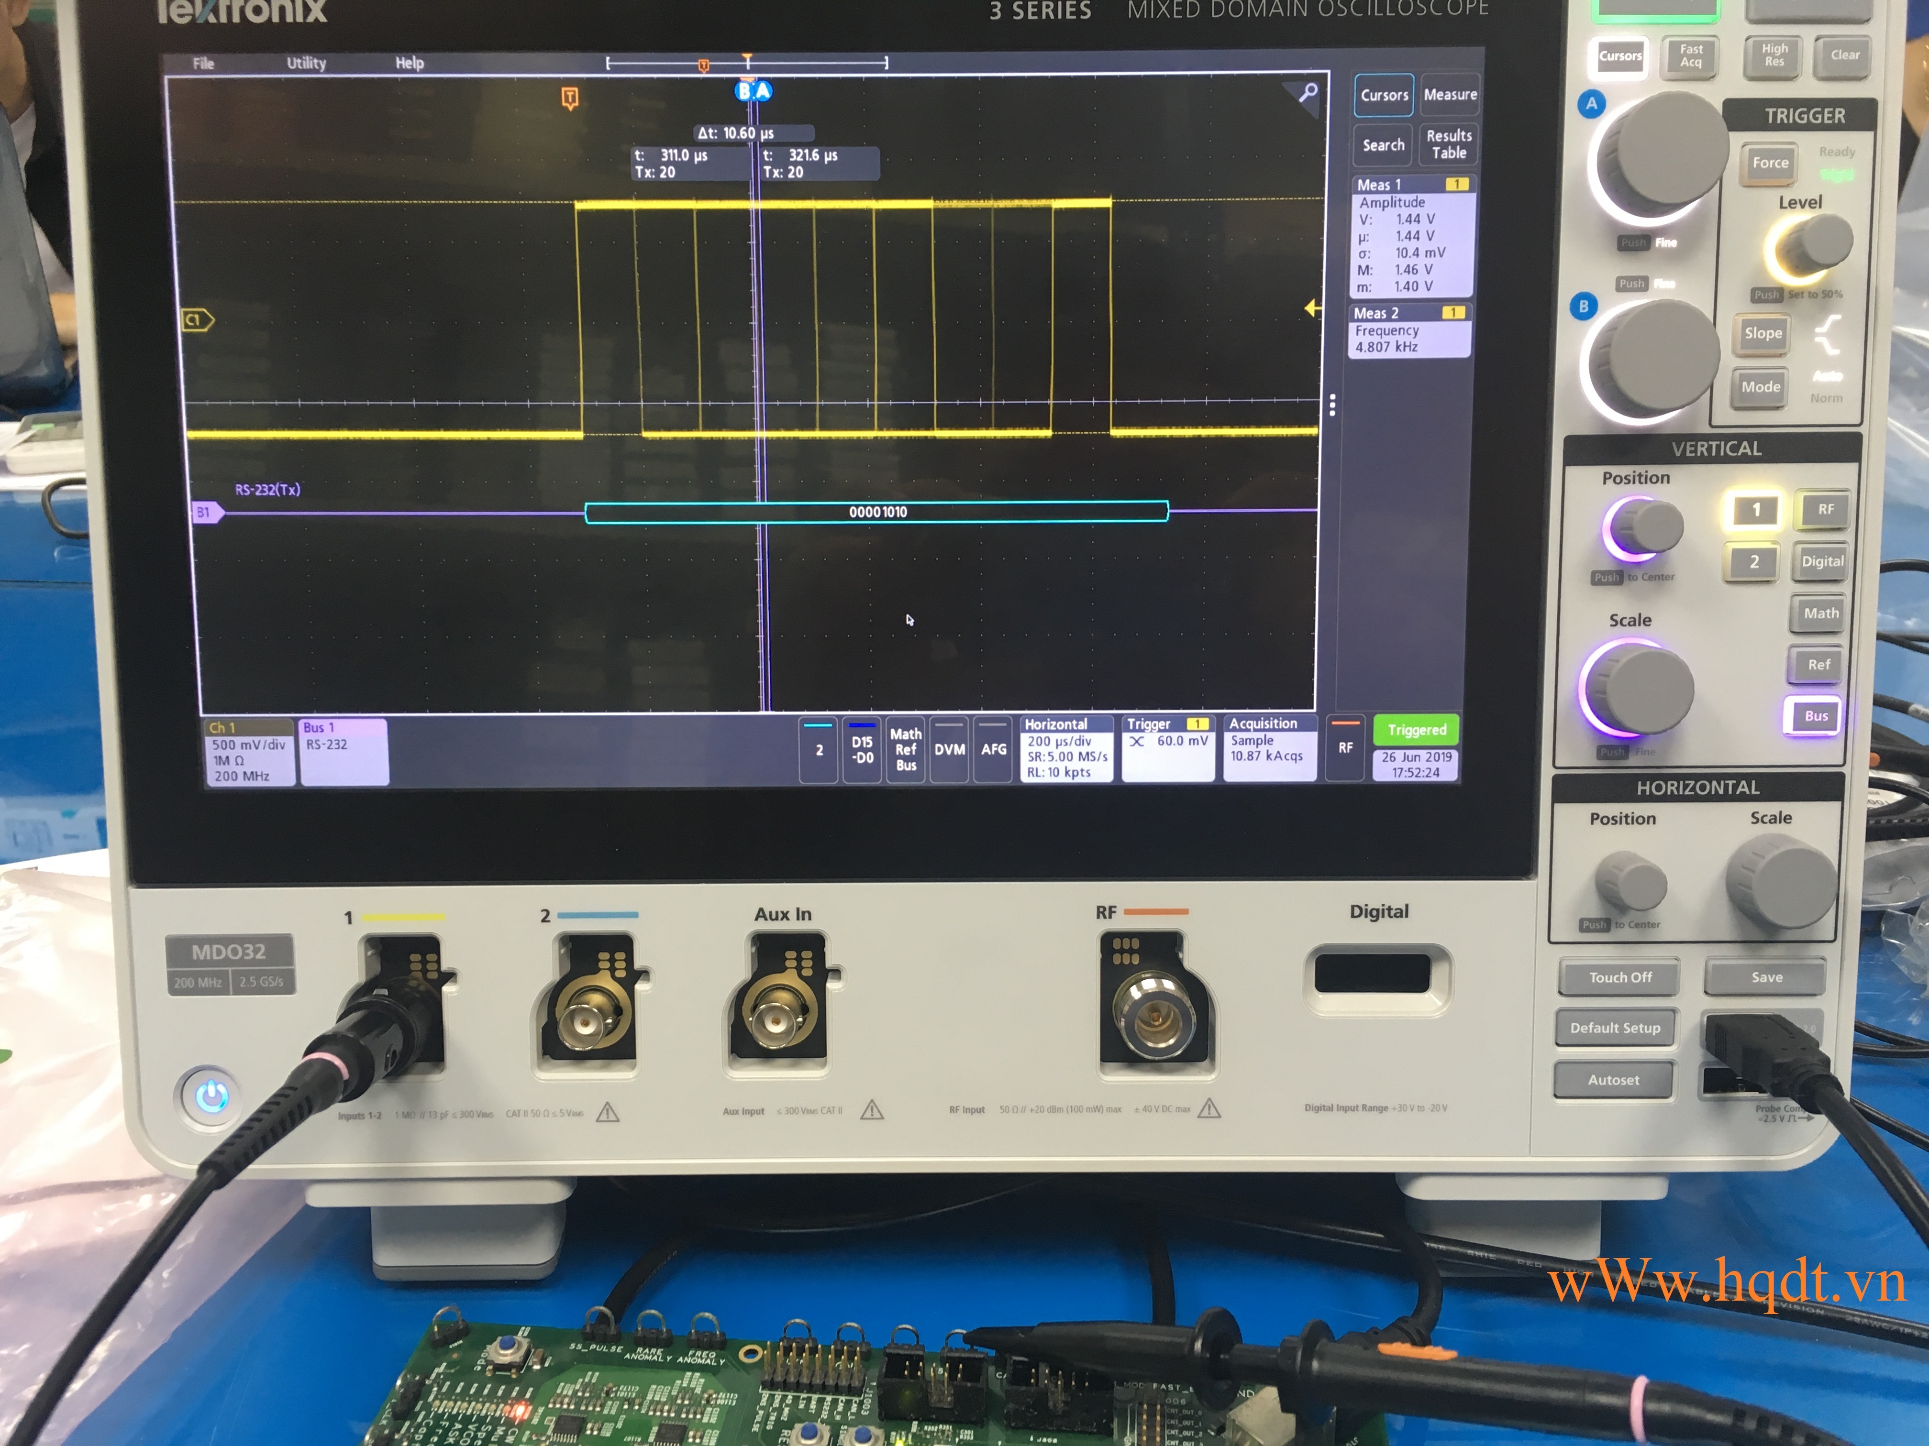This screenshot has width=1929, height=1446.
Task: Click the three-dot results bar handle
Action: (1331, 405)
